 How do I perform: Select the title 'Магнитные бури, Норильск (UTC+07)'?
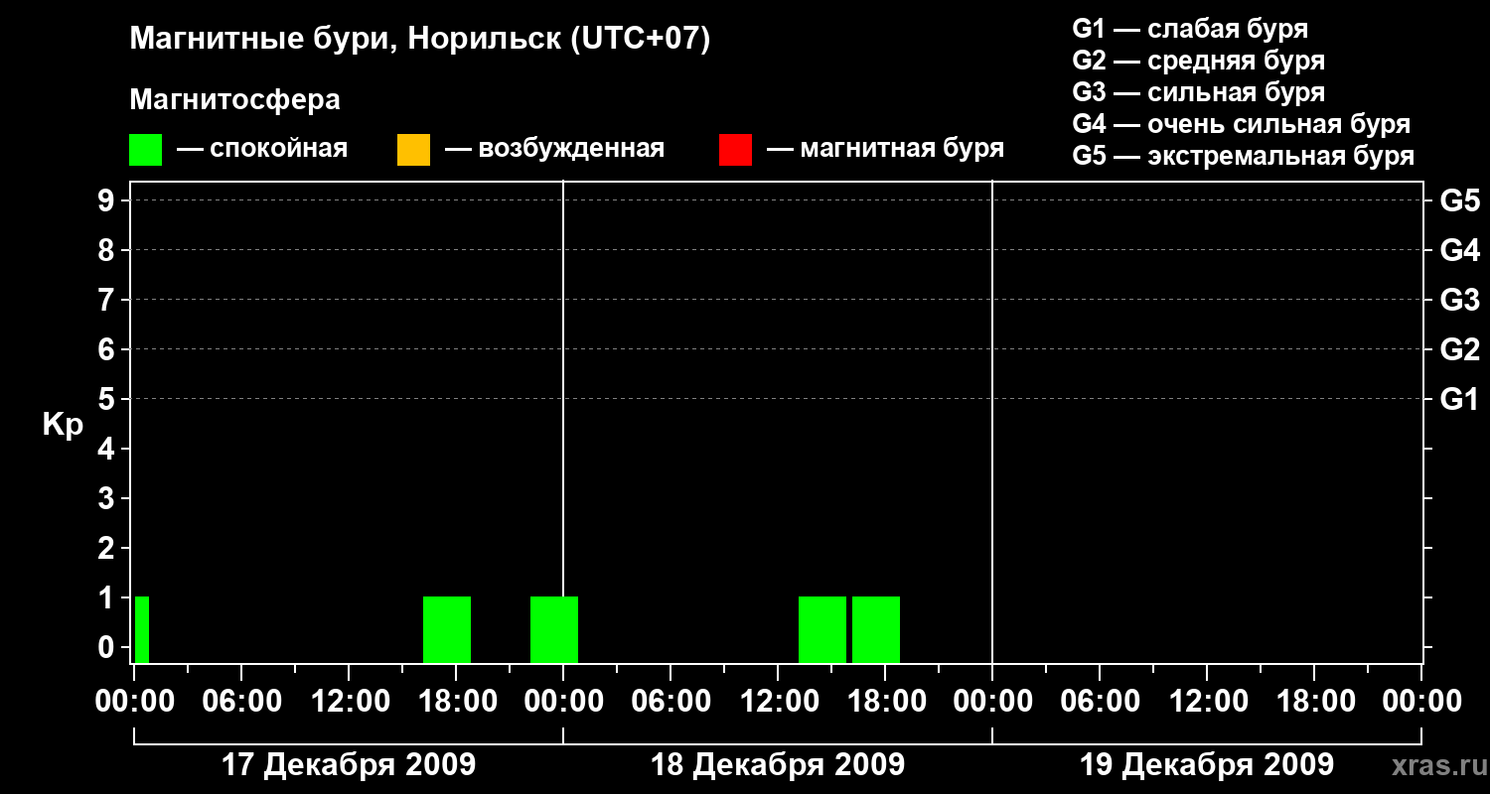[420, 40]
